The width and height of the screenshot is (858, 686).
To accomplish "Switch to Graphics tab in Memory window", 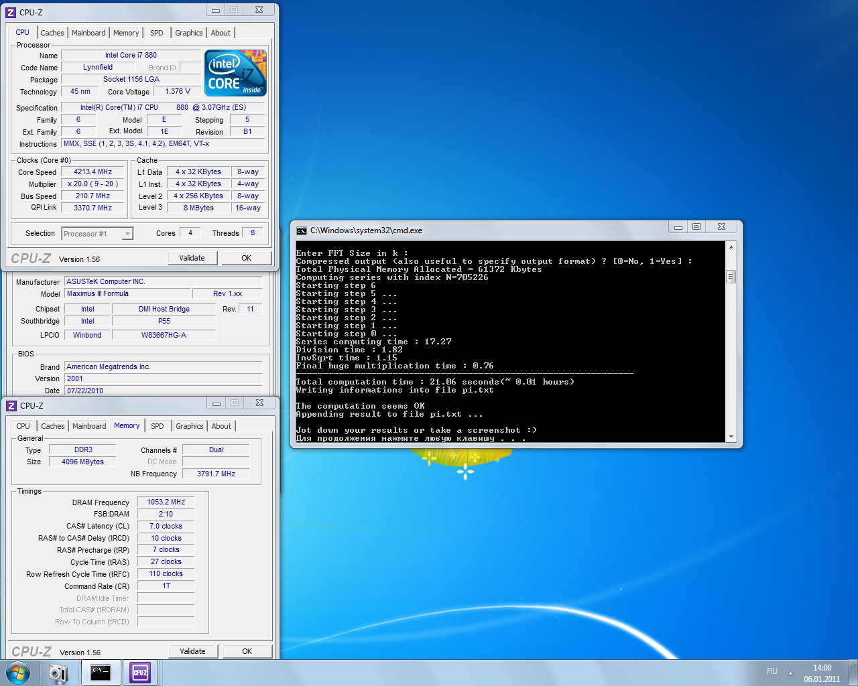I will click(x=190, y=426).
